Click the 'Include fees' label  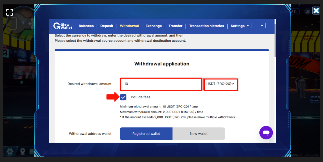[x=140, y=97]
